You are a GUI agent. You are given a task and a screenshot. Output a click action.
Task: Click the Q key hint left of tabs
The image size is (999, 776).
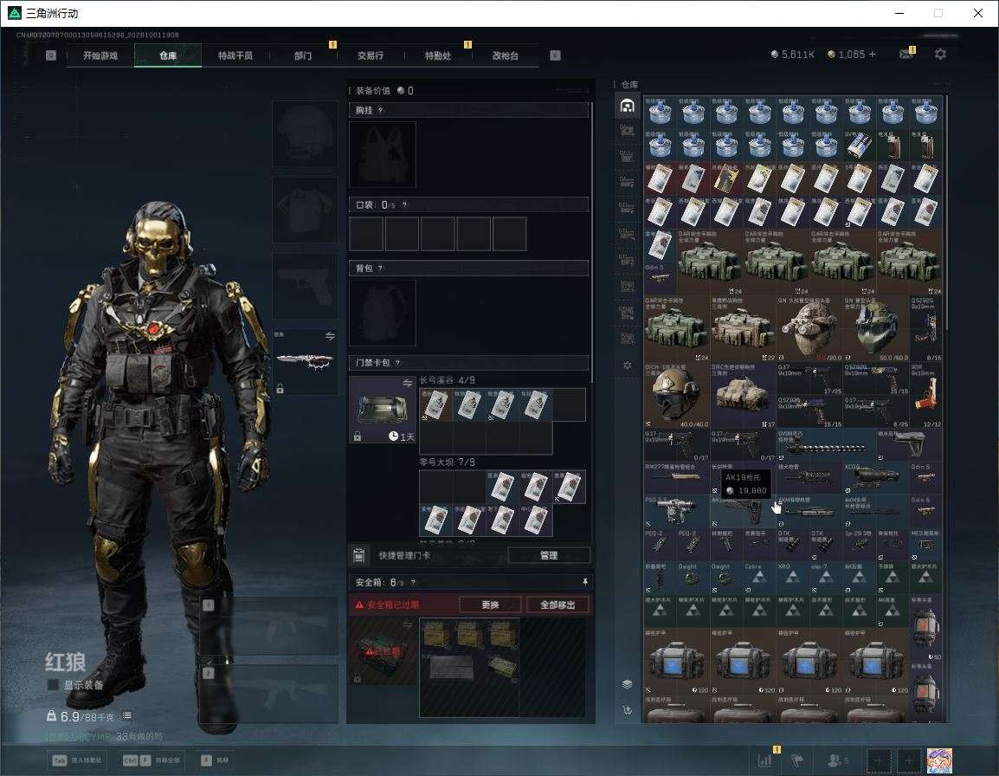pyautogui.click(x=51, y=55)
